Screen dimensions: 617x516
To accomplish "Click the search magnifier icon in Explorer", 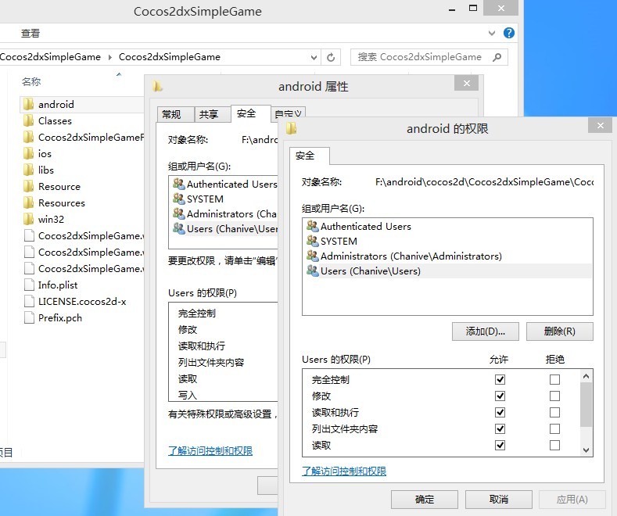I will [497, 57].
